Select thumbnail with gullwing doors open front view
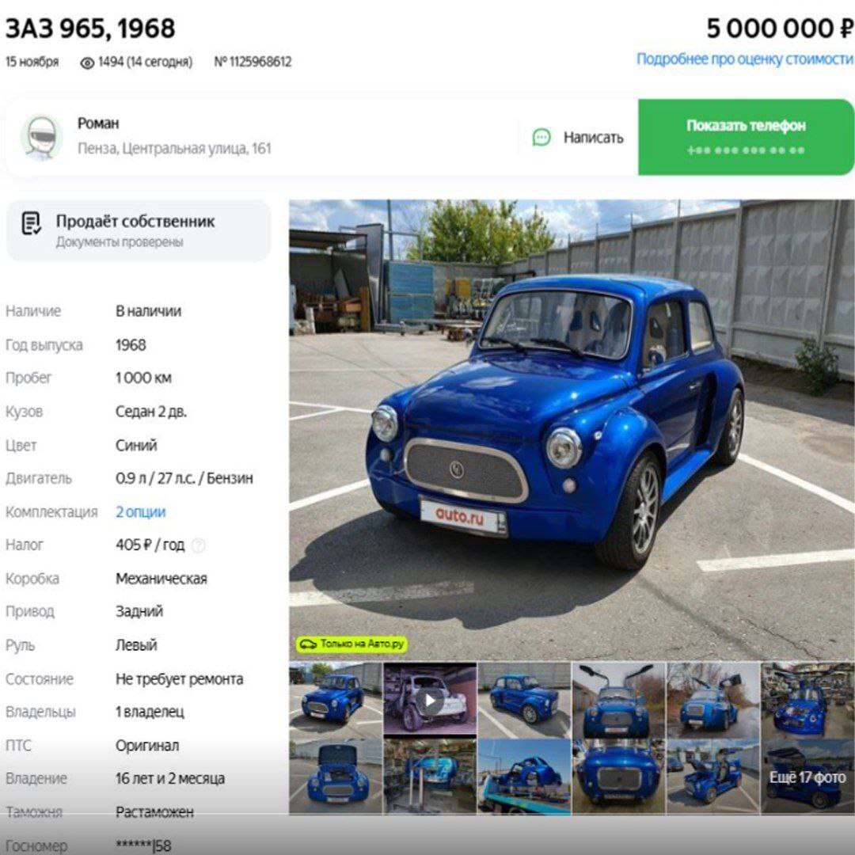 (x=617, y=700)
